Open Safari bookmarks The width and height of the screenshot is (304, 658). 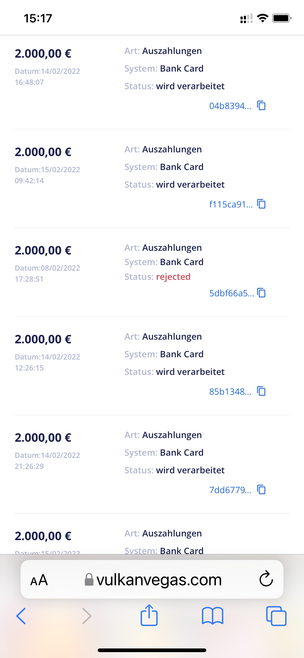click(213, 616)
